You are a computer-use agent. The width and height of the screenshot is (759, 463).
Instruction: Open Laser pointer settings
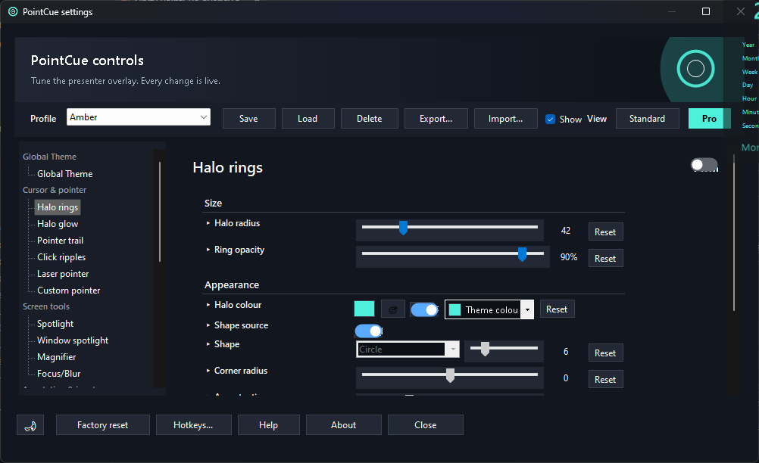click(x=63, y=274)
